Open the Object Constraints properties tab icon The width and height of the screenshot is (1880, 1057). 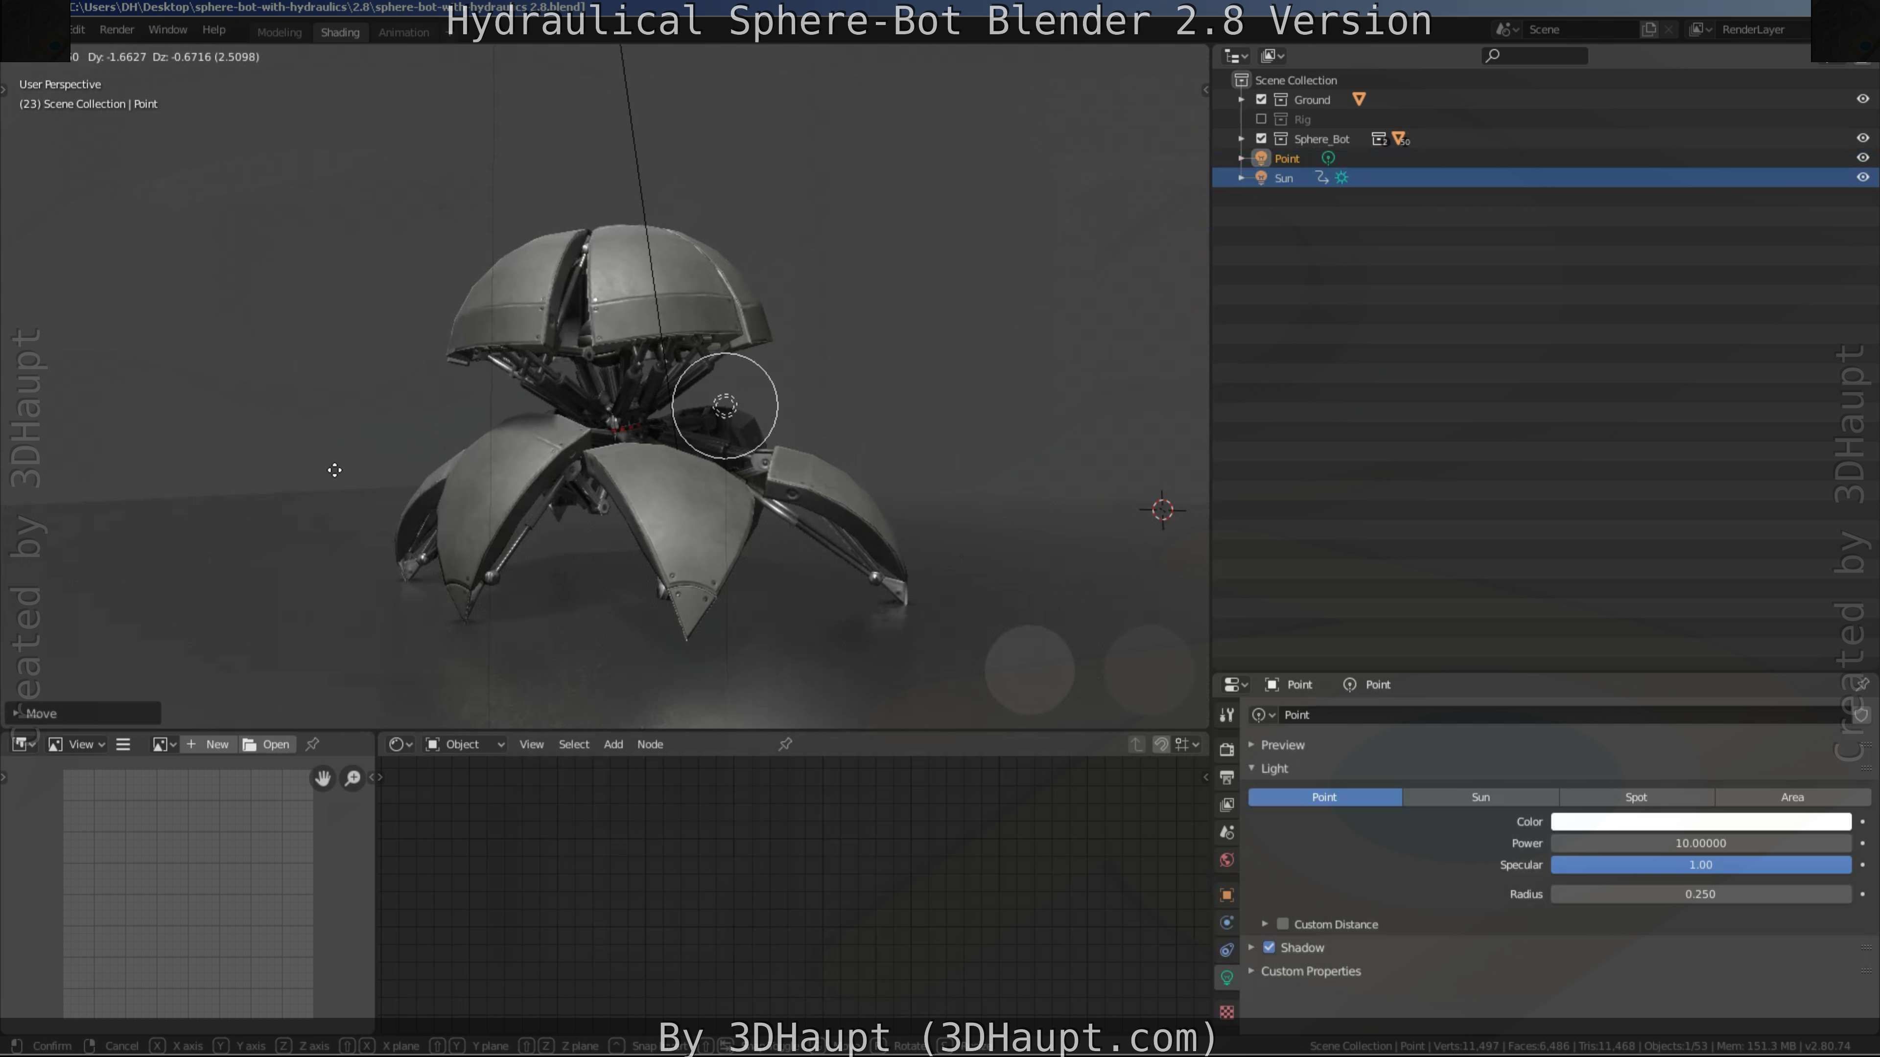tap(1227, 950)
